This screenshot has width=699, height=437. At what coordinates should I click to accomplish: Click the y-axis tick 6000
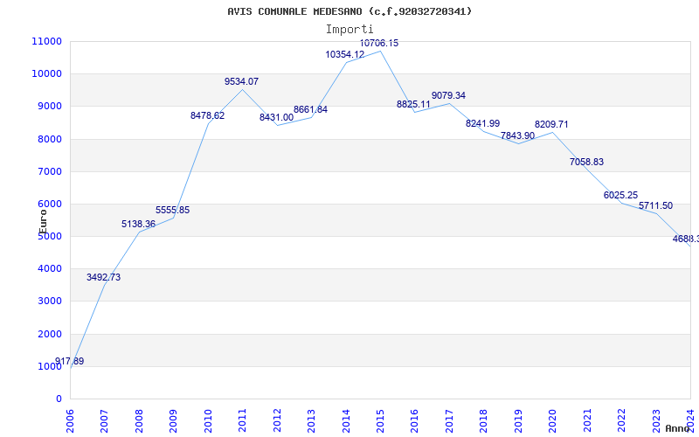coord(49,204)
